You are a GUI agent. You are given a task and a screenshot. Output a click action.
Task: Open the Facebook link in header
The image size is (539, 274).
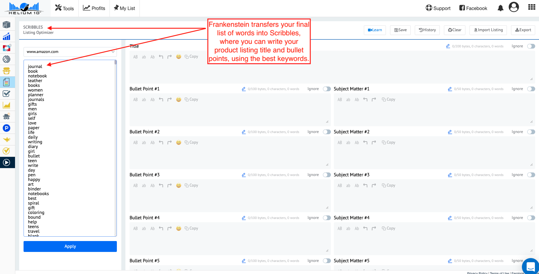tap(473, 8)
